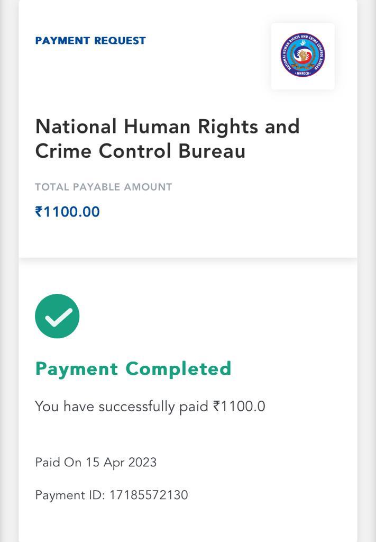Viewport: 376px width, 542px height.
Task: Tap the word Completed in green heading
Action: (178, 368)
